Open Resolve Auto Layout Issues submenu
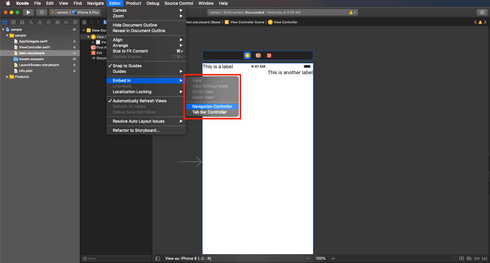Image resolution: width=490 pixels, height=263 pixels. tap(139, 121)
